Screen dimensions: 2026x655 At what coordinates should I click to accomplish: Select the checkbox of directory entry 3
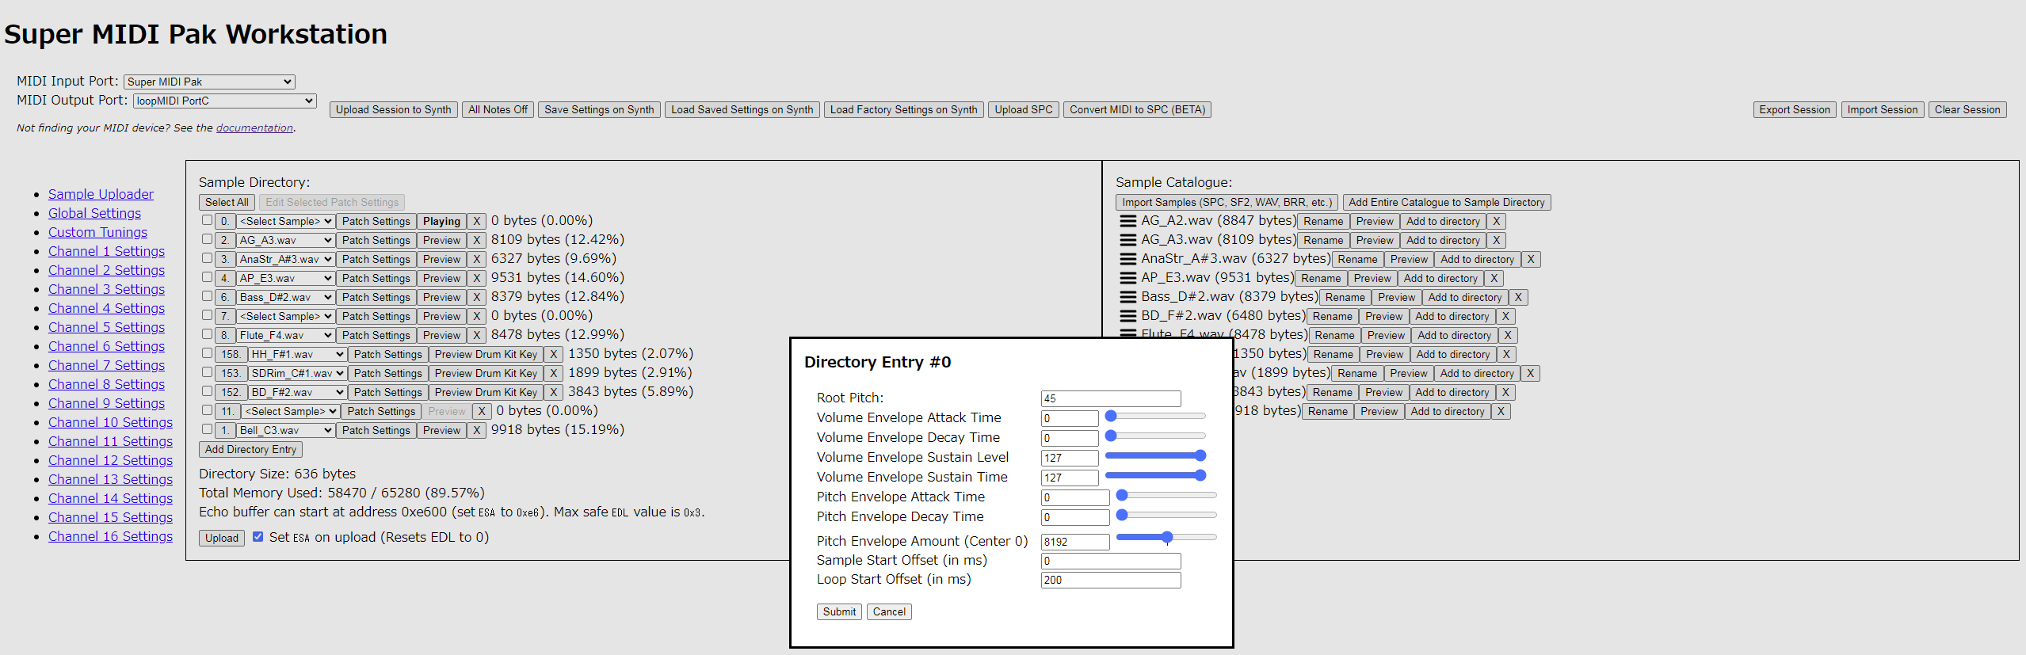[207, 258]
